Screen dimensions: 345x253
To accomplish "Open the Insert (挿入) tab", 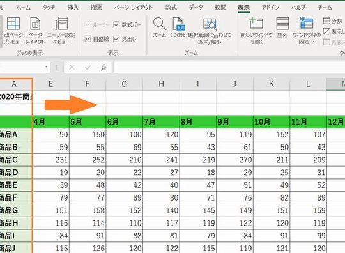I will pos(73,8).
